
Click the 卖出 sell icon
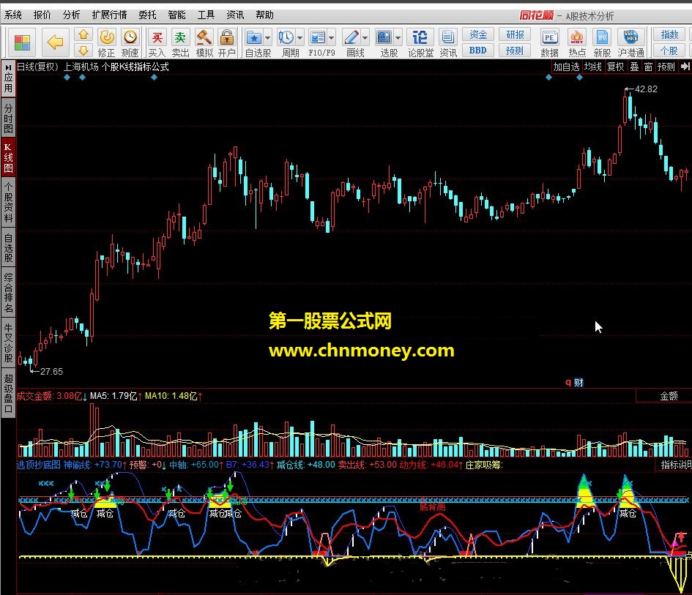point(180,42)
